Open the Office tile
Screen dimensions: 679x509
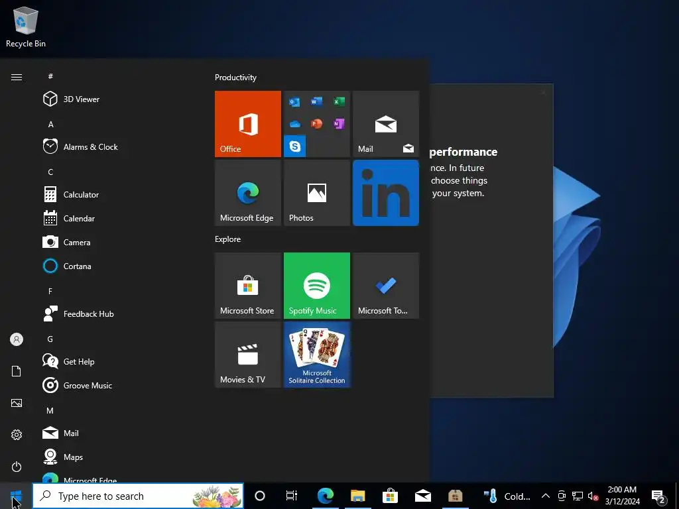pyautogui.click(x=248, y=124)
